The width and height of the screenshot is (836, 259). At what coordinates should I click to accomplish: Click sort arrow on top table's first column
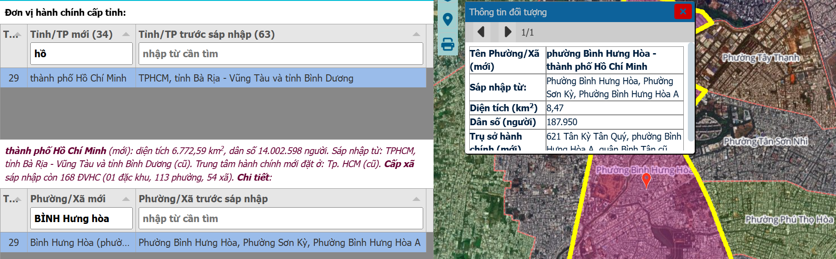point(18,35)
